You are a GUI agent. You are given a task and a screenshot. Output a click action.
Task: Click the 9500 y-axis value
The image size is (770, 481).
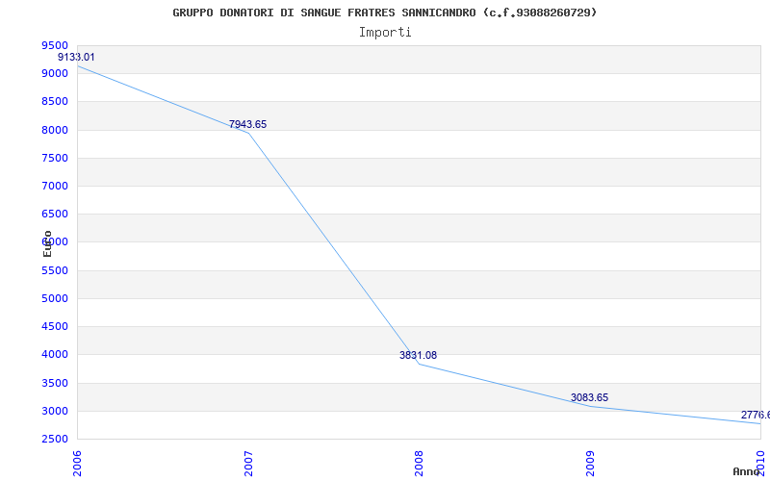click(55, 45)
